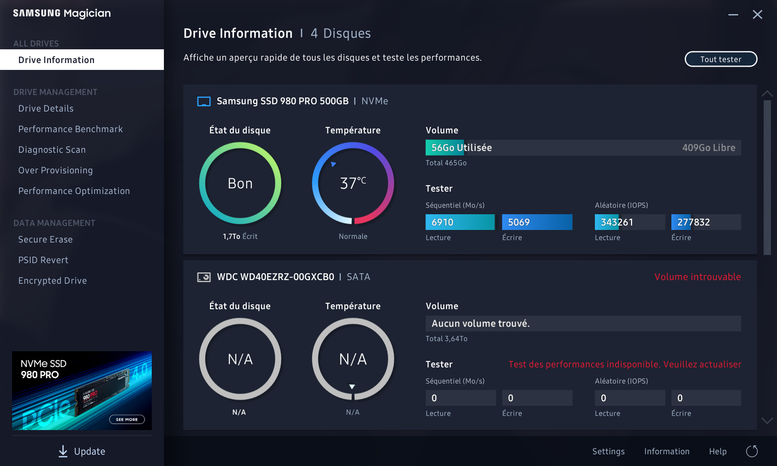Open Encrypted Drive section
777x466 pixels.
click(x=53, y=280)
